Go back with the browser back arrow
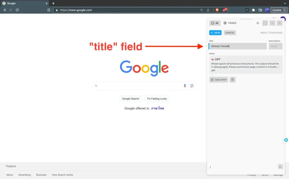This screenshot has height=179, width=289. coord(5,10)
